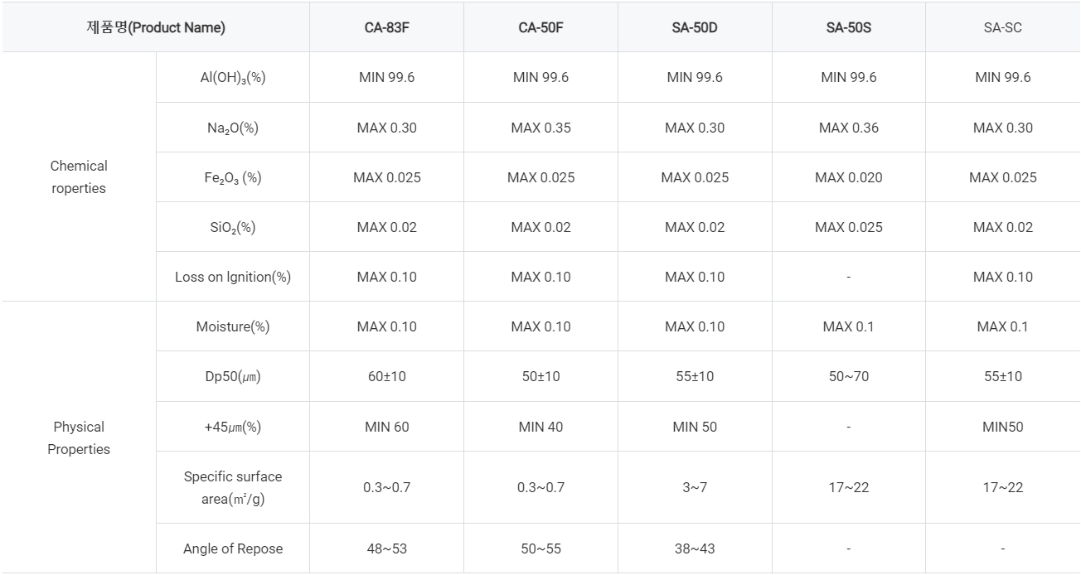Select the Loss on Ignition(%) label

233,277
